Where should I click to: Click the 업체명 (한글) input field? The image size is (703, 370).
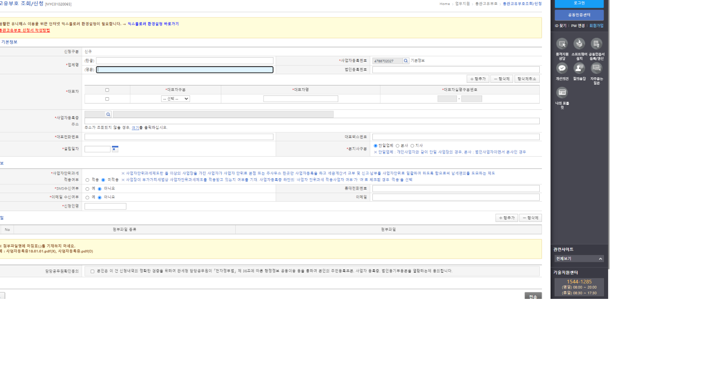[x=184, y=61]
